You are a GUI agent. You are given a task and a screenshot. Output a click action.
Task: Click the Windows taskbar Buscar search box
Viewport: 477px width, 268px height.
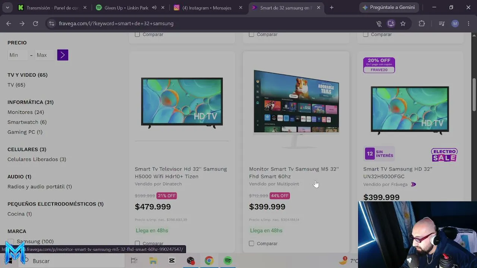72,261
